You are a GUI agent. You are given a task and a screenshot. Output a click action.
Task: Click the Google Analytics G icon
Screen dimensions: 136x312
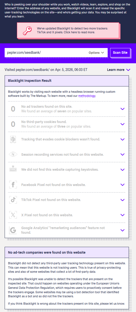click(13, 230)
